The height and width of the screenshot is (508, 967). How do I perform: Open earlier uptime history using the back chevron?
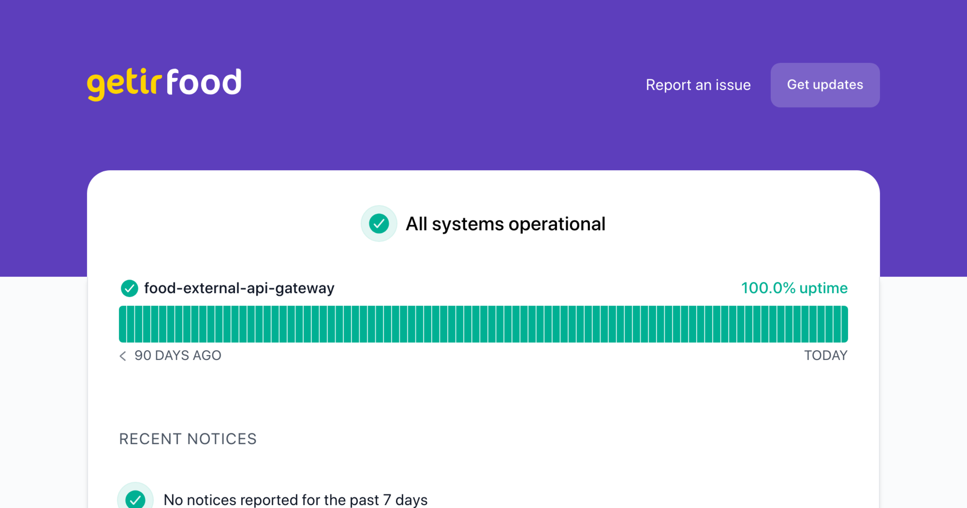coord(123,356)
